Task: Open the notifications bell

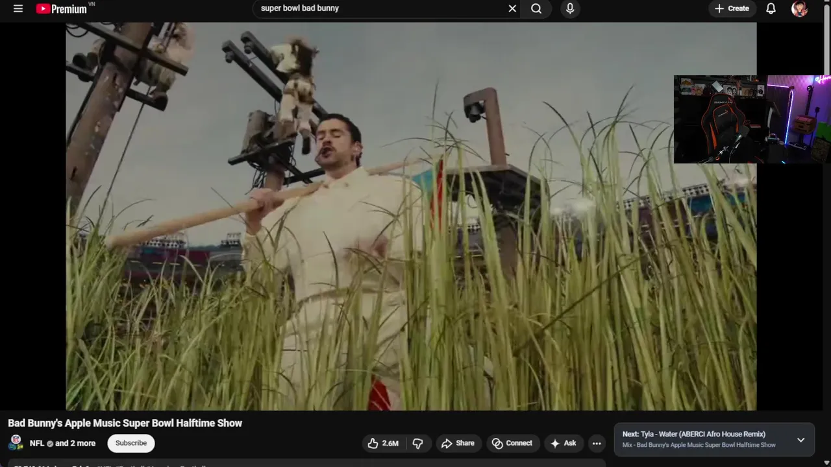Action: point(771,8)
